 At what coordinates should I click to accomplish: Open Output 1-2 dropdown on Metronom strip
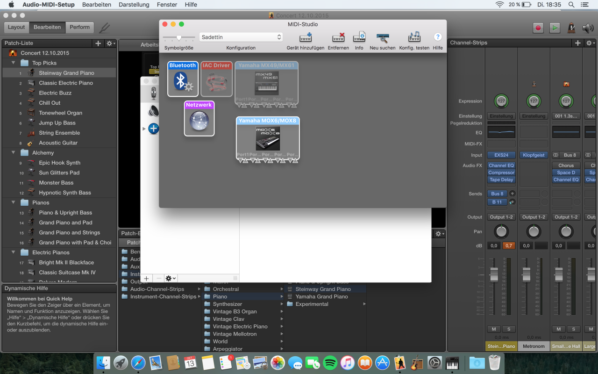(x=534, y=217)
